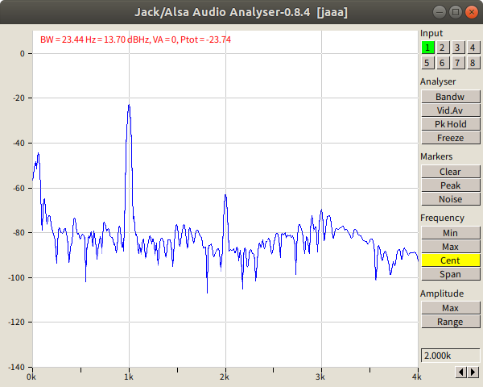Click the BW status text in the plot
483x387 pixels.
pyautogui.click(x=135, y=40)
